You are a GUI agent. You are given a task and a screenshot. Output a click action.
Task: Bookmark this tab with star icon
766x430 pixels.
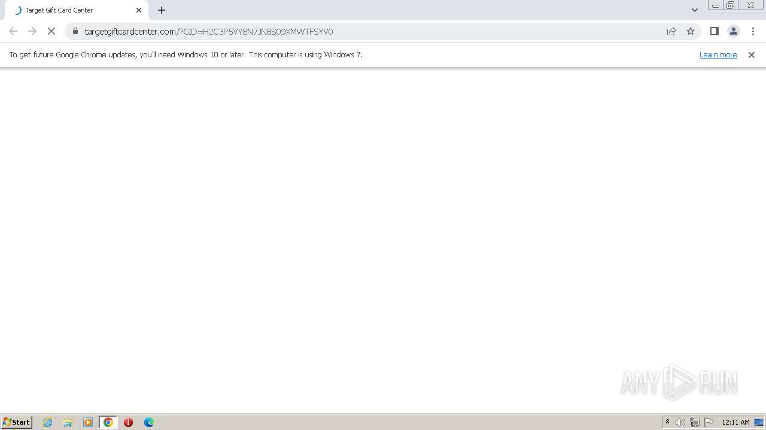pos(691,31)
